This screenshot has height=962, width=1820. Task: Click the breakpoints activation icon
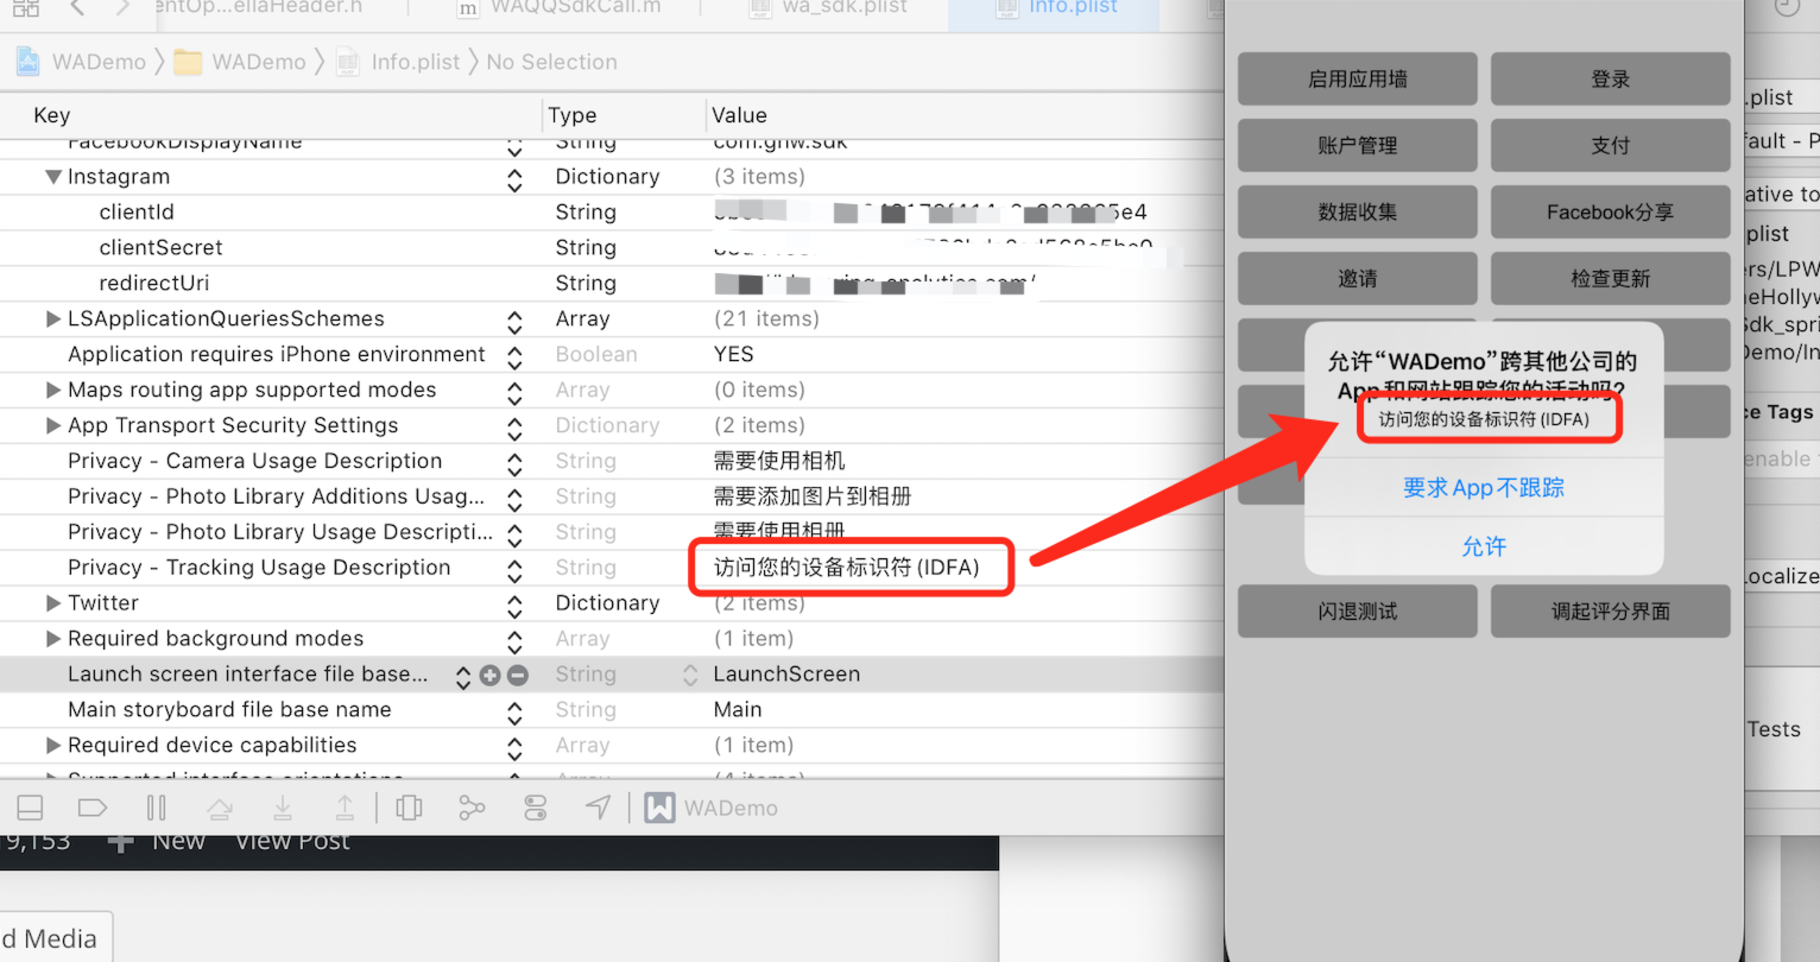tap(93, 808)
